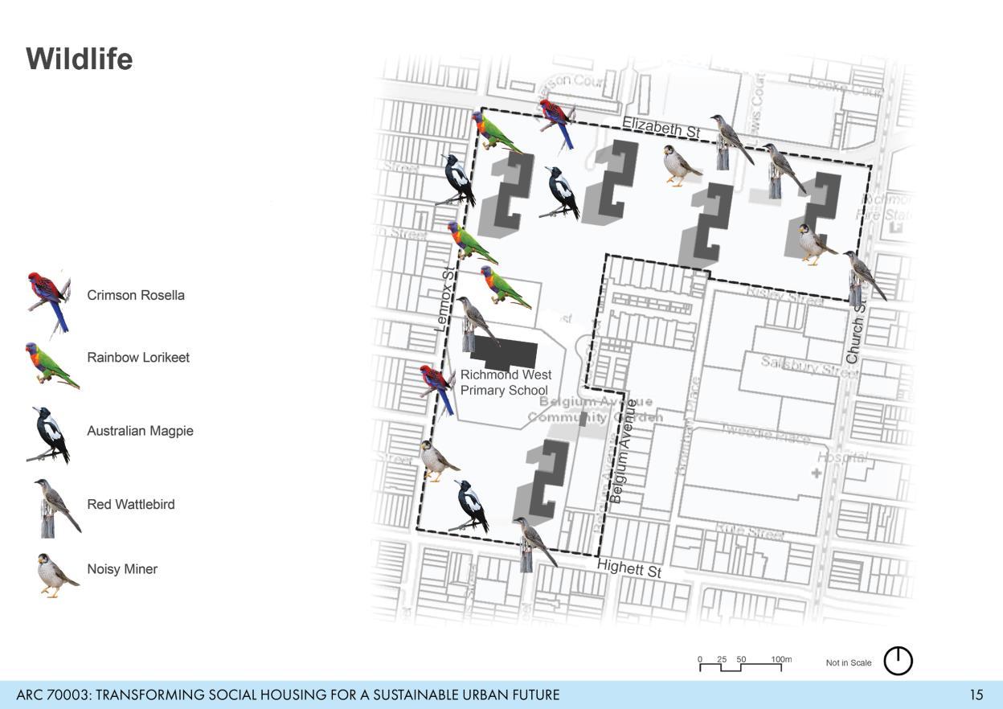
Task: Click the magpie between the two western tower blocks
Action: click(560, 193)
